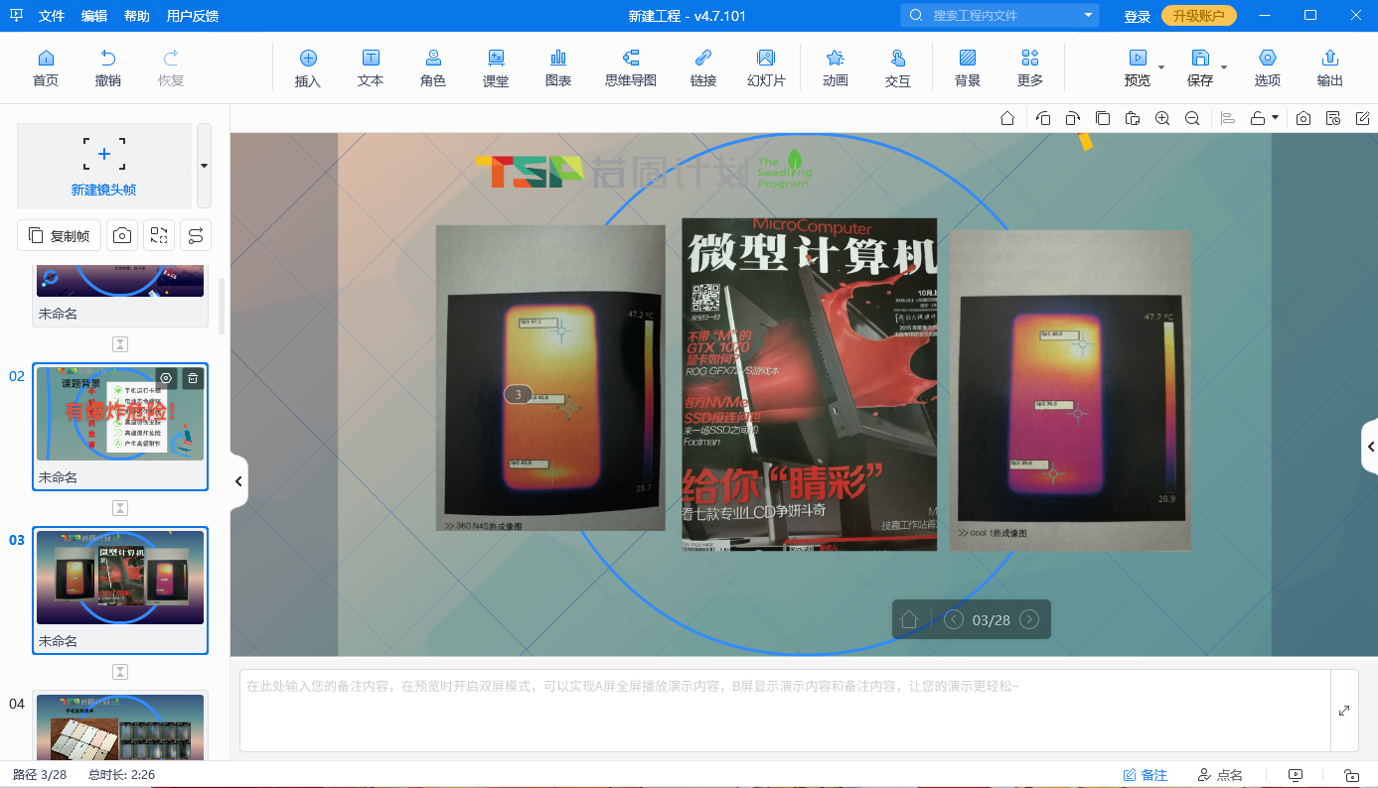The height and width of the screenshot is (788, 1378).
Task: Open the 课堂 classroom tool
Action: 496,68
